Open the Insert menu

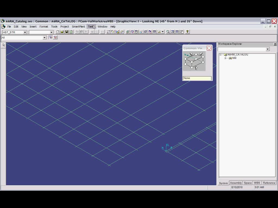coord(33,27)
